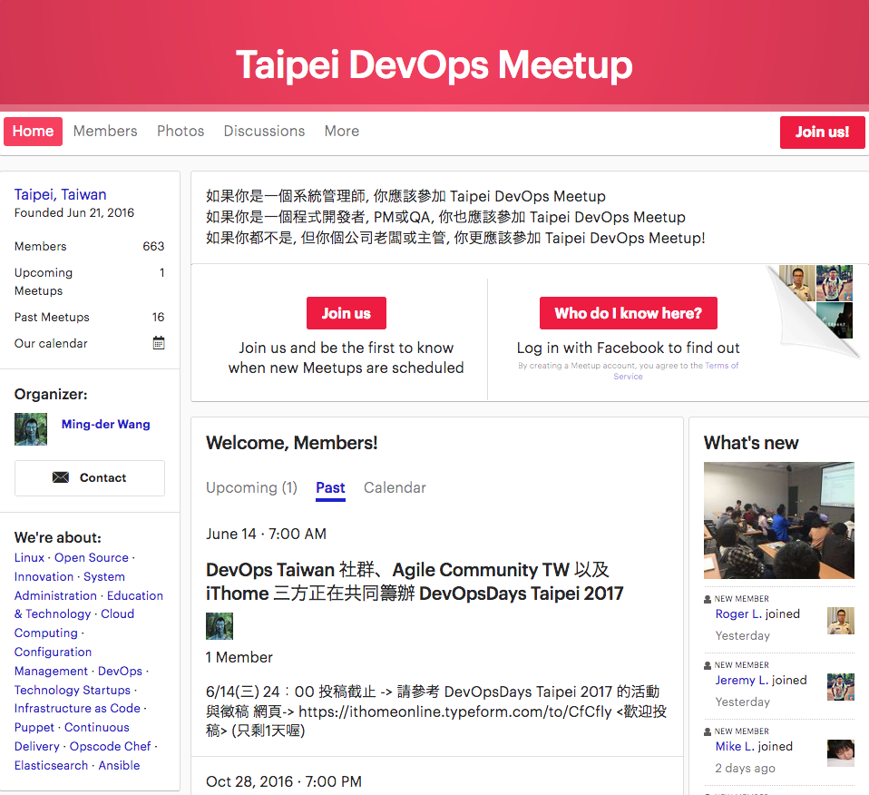This screenshot has height=795, width=869.
Task: Open the Taipei, Taiwan location link
Action: tap(61, 194)
